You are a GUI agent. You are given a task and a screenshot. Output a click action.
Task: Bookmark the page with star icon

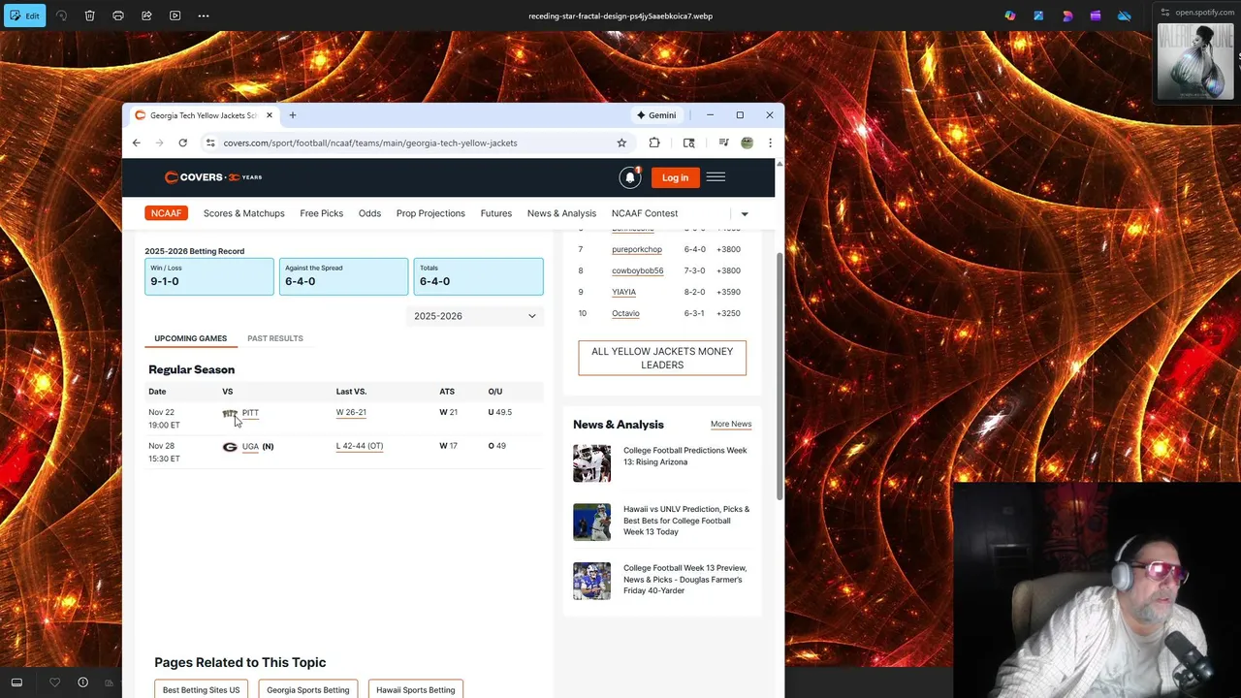click(x=621, y=143)
